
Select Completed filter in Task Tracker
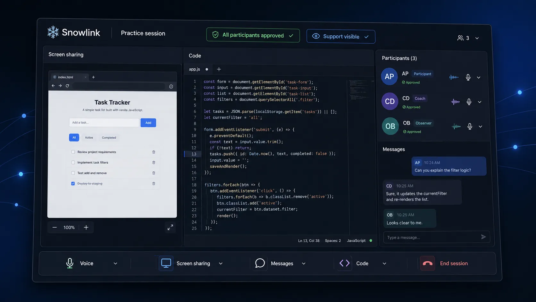click(x=109, y=137)
